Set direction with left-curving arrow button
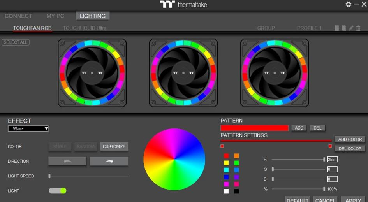368x202 pixels. (x=67, y=161)
